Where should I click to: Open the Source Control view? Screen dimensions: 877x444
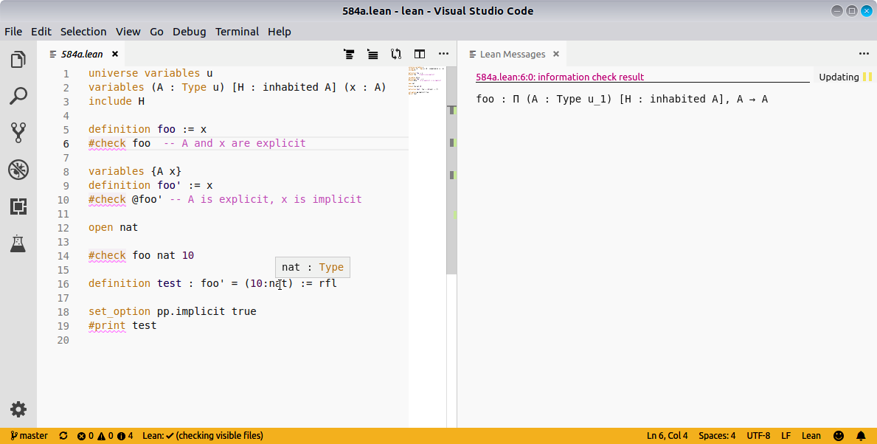[18, 133]
